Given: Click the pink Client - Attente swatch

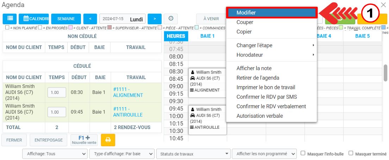Looking at the screenshot, I should click(x=70, y=28).
